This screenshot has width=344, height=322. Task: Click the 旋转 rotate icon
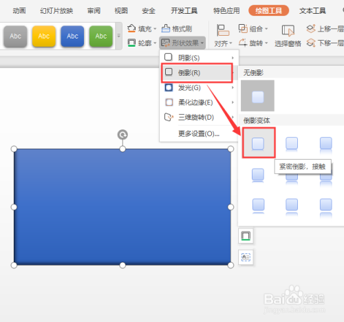click(x=243, y=43)
